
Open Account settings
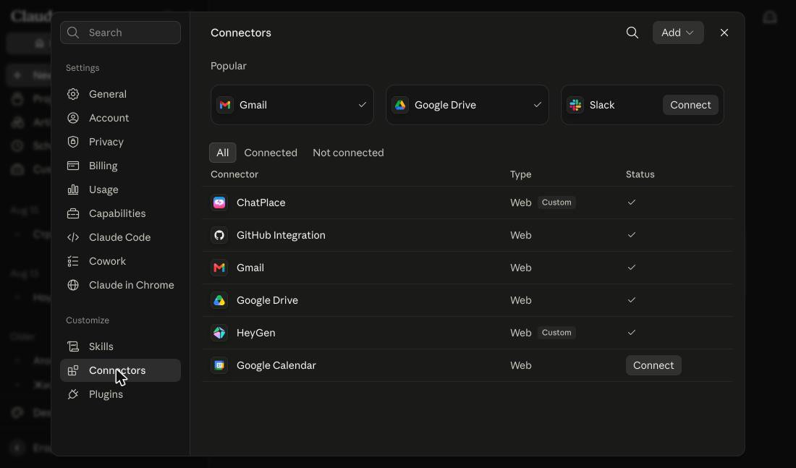click(x=120, y=118)
